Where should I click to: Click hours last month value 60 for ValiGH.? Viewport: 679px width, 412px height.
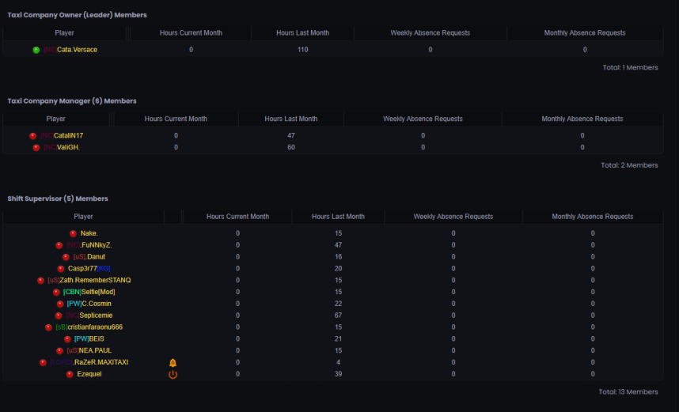[x=291, y=148]
